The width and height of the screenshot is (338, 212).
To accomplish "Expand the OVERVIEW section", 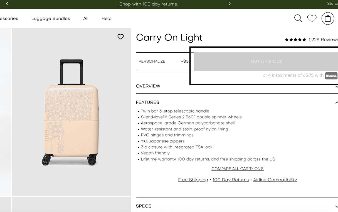I will [x=237, y=86].
